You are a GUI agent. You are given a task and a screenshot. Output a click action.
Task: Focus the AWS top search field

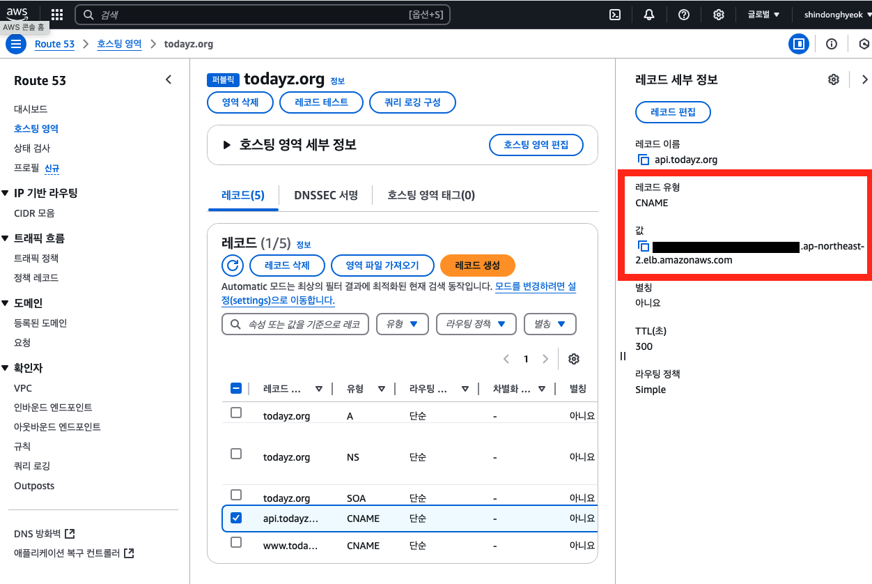tap(263, 15)
